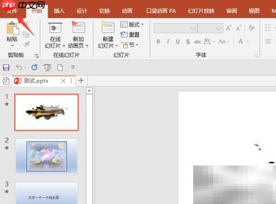This screenshot has width=276, height=204.
Task: Toggle italic I formatting
Action: [x=168, y=41]
